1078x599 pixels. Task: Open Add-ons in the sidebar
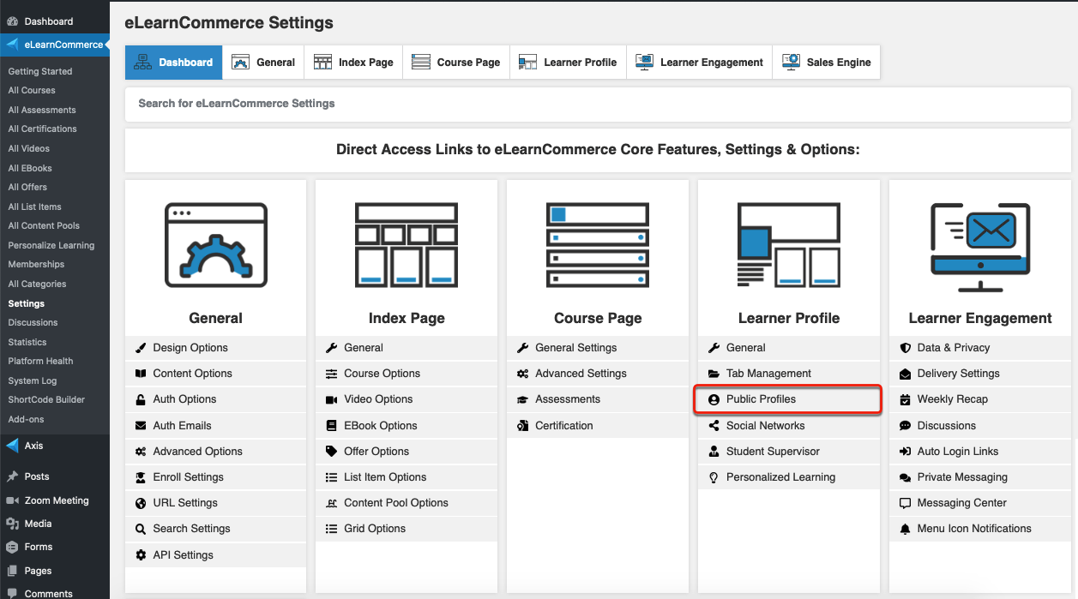click(x=26, y=419)
